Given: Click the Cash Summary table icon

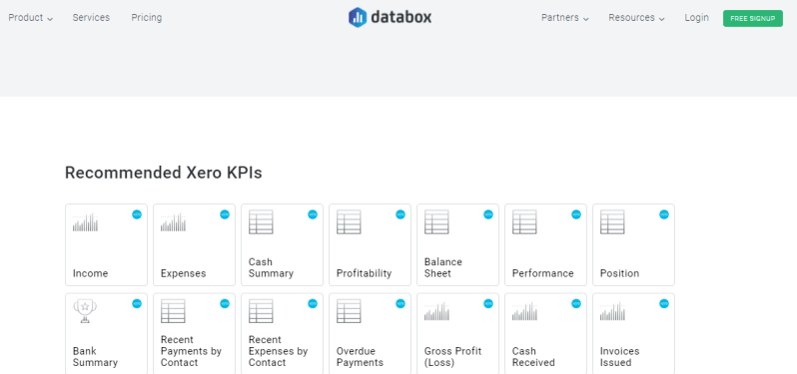Looking at the screenshot, I should click(261, 222).
